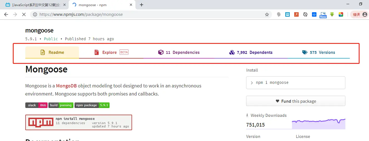The height and width of the screenshot is (141, 369).
Task: Click the Readme document icon
Action: tap(43, 52)
